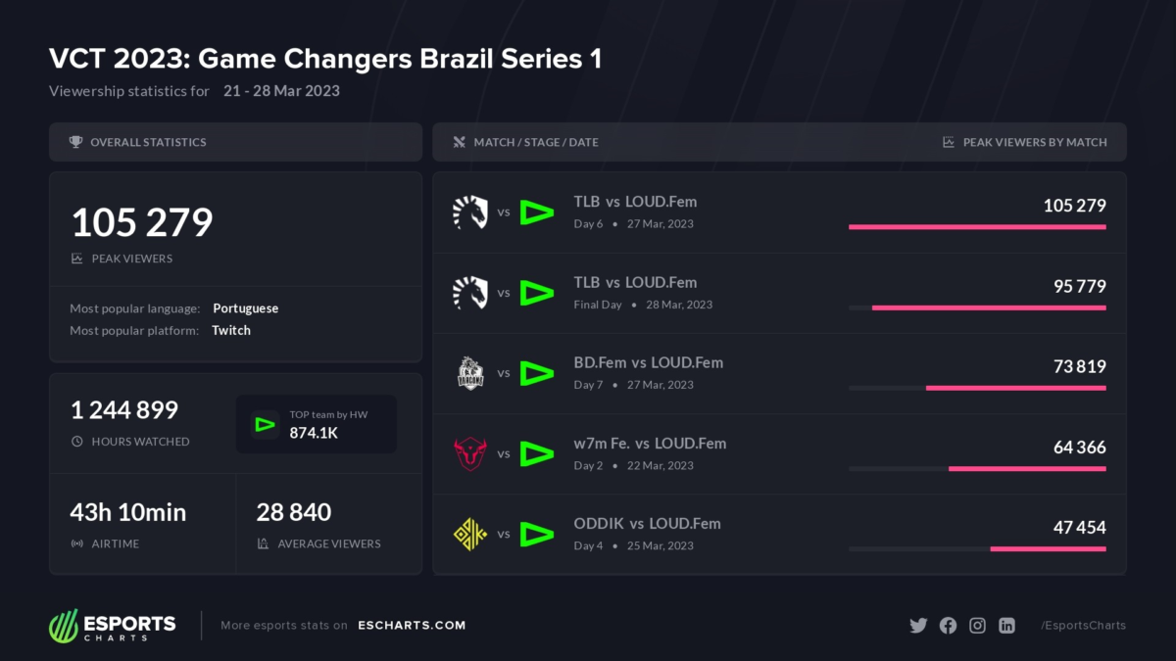This screenshot has width=1176, height=661.
Task: Select the Match / Stage / Date header
Action: pos(535,142)
